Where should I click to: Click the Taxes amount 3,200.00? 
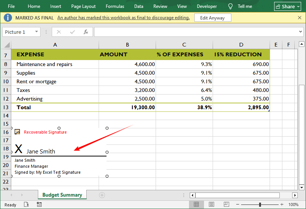tap(127, 90)
